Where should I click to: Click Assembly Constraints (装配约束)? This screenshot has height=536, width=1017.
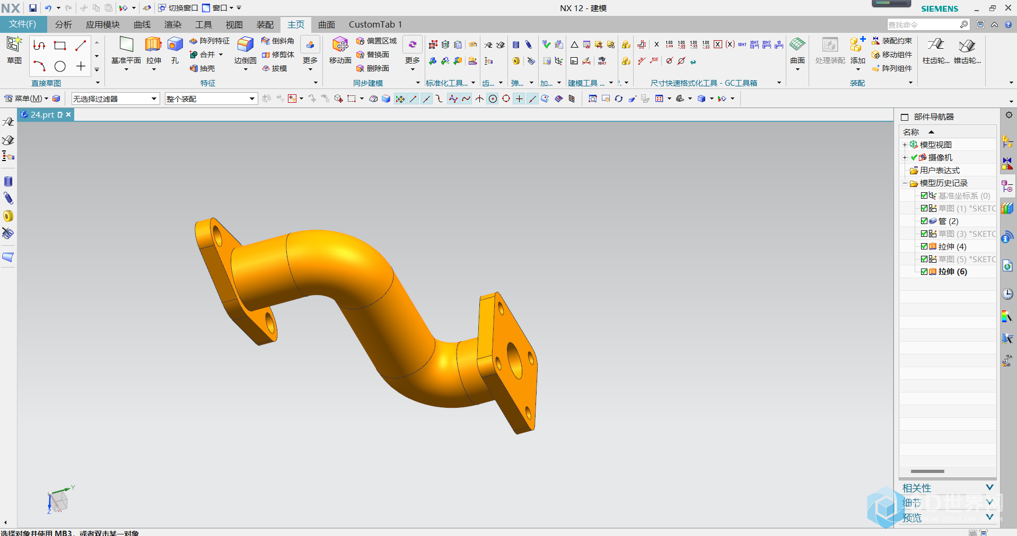pyautogui.click(x=892, y=41)
